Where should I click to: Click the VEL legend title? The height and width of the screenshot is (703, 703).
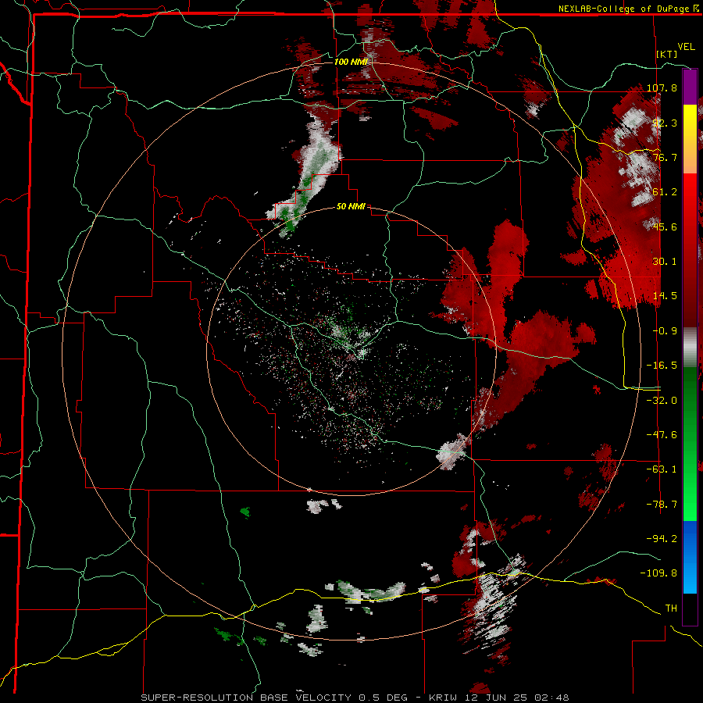(686, 47)
